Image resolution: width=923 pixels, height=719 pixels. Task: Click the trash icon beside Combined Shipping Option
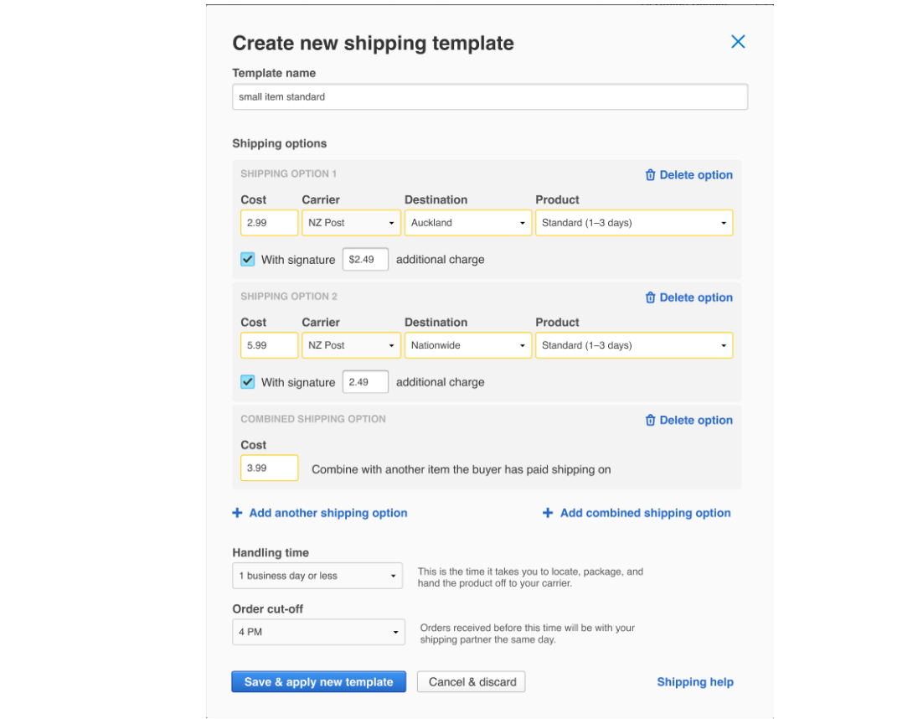pos(651,420)
